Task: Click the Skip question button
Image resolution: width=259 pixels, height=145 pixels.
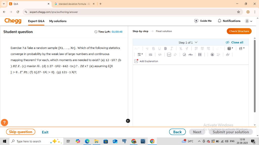Action: [21, 132]
